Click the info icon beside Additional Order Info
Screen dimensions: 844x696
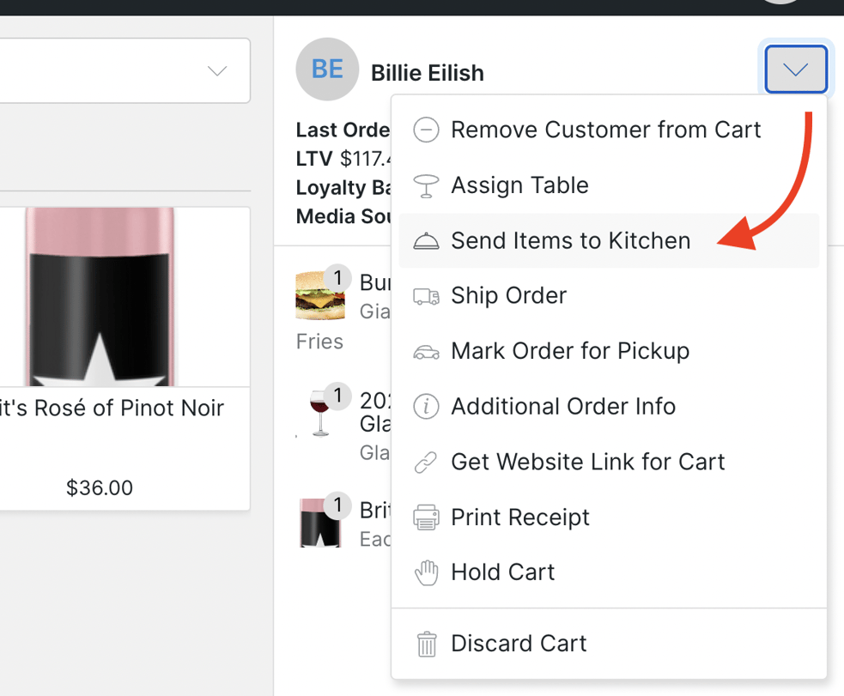426,406
